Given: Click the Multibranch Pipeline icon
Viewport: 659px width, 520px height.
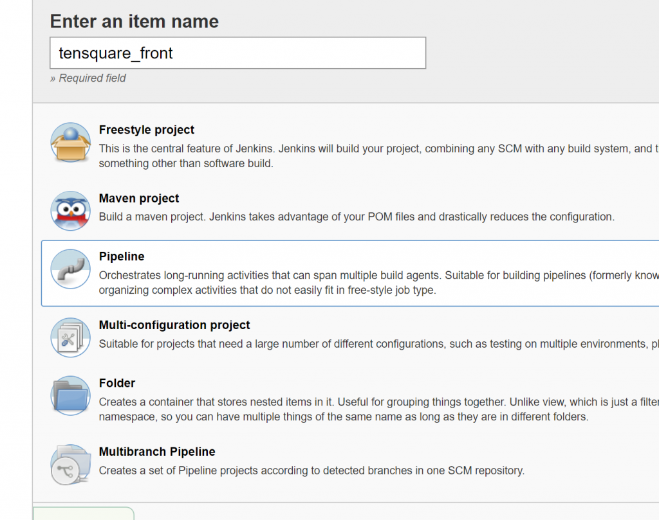Looking at the screenshot, I should (71, 465).
